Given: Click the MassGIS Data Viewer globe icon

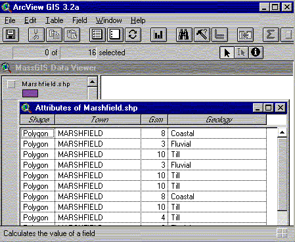Looking at the screenshot, I should tap(6, 68).
